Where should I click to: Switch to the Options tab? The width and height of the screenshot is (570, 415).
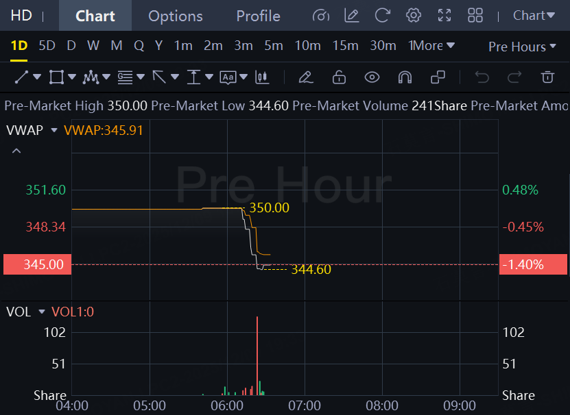pos(175,16)
